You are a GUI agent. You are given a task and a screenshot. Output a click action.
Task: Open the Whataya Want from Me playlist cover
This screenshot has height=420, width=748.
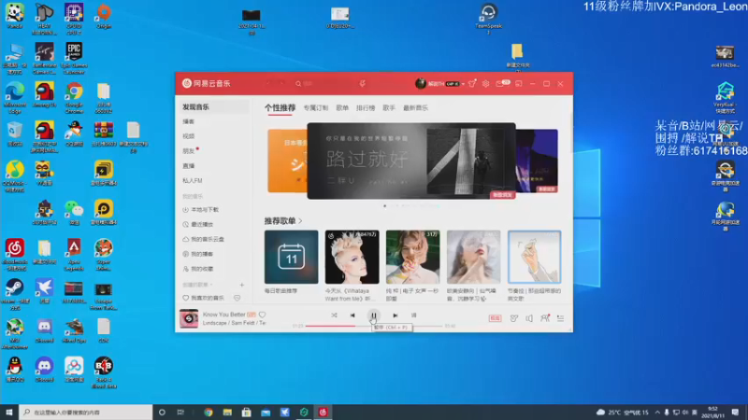(x=352, y=258)
